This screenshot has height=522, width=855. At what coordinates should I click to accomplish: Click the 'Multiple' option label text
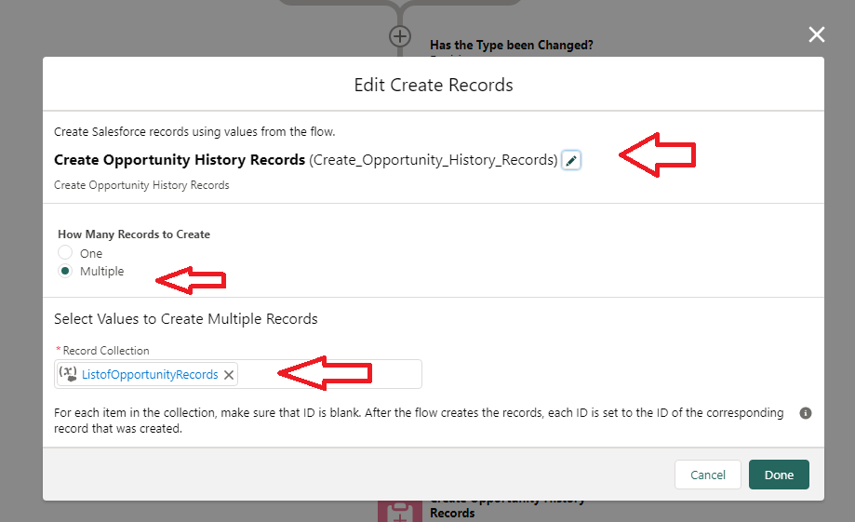click(x=101, y=272)
